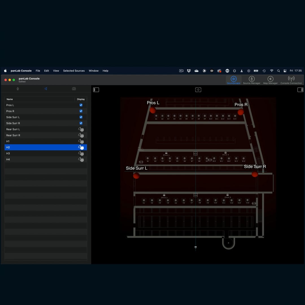
Task: Switch to the microphone sources tab
Action: [x=18, y=89]
